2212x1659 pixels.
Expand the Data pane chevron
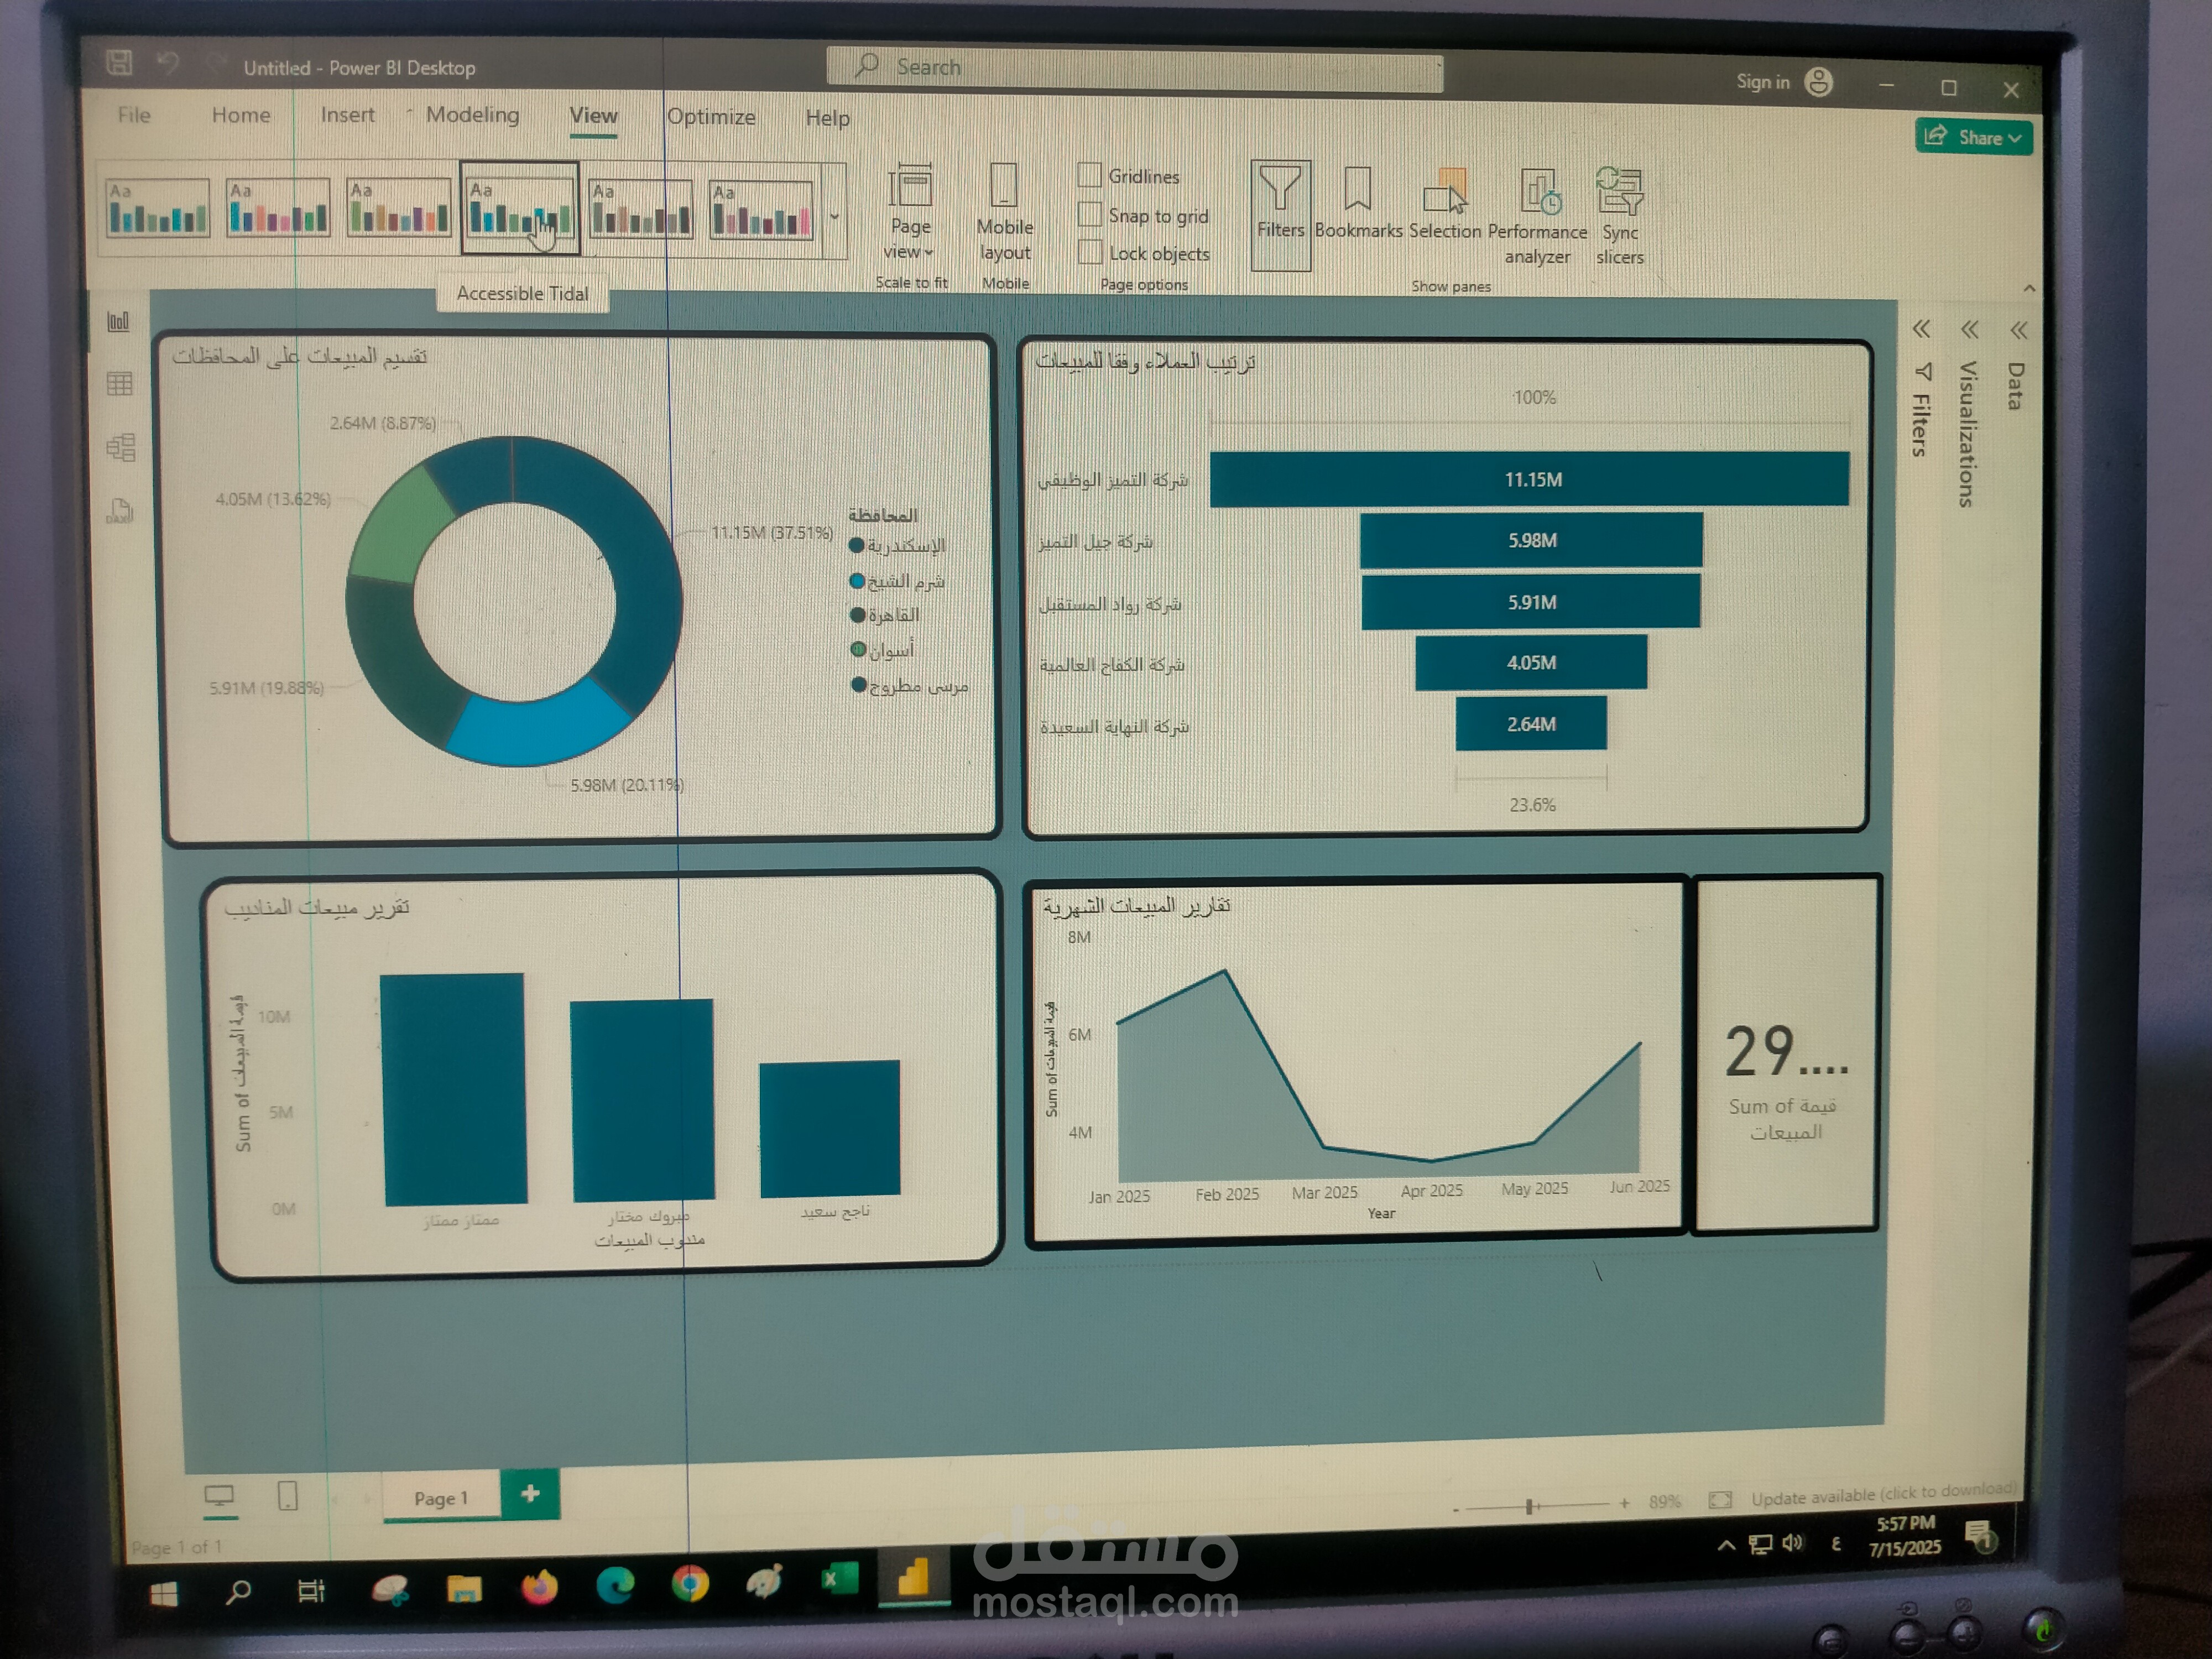2018,330
